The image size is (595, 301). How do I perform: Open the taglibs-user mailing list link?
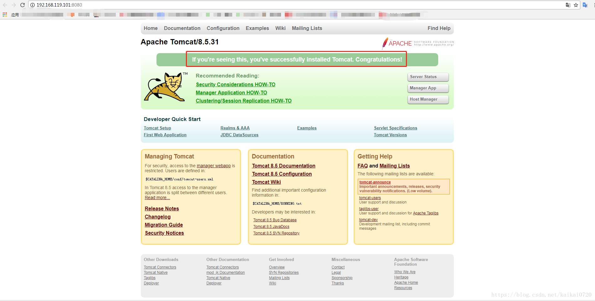click(x=369, y=209)
